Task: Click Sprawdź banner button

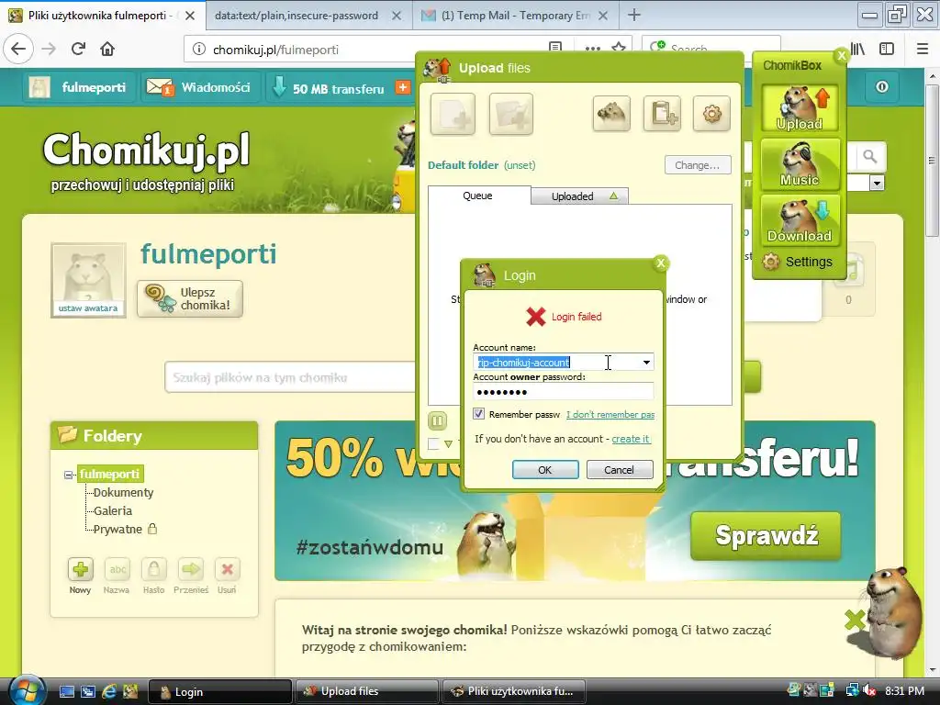Action: (766, 536)
